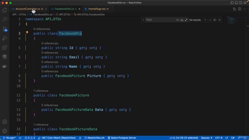Switch to AccountController.cs tab
The height and width of the screenshot is (140, 249).
[x=28, y=9]
